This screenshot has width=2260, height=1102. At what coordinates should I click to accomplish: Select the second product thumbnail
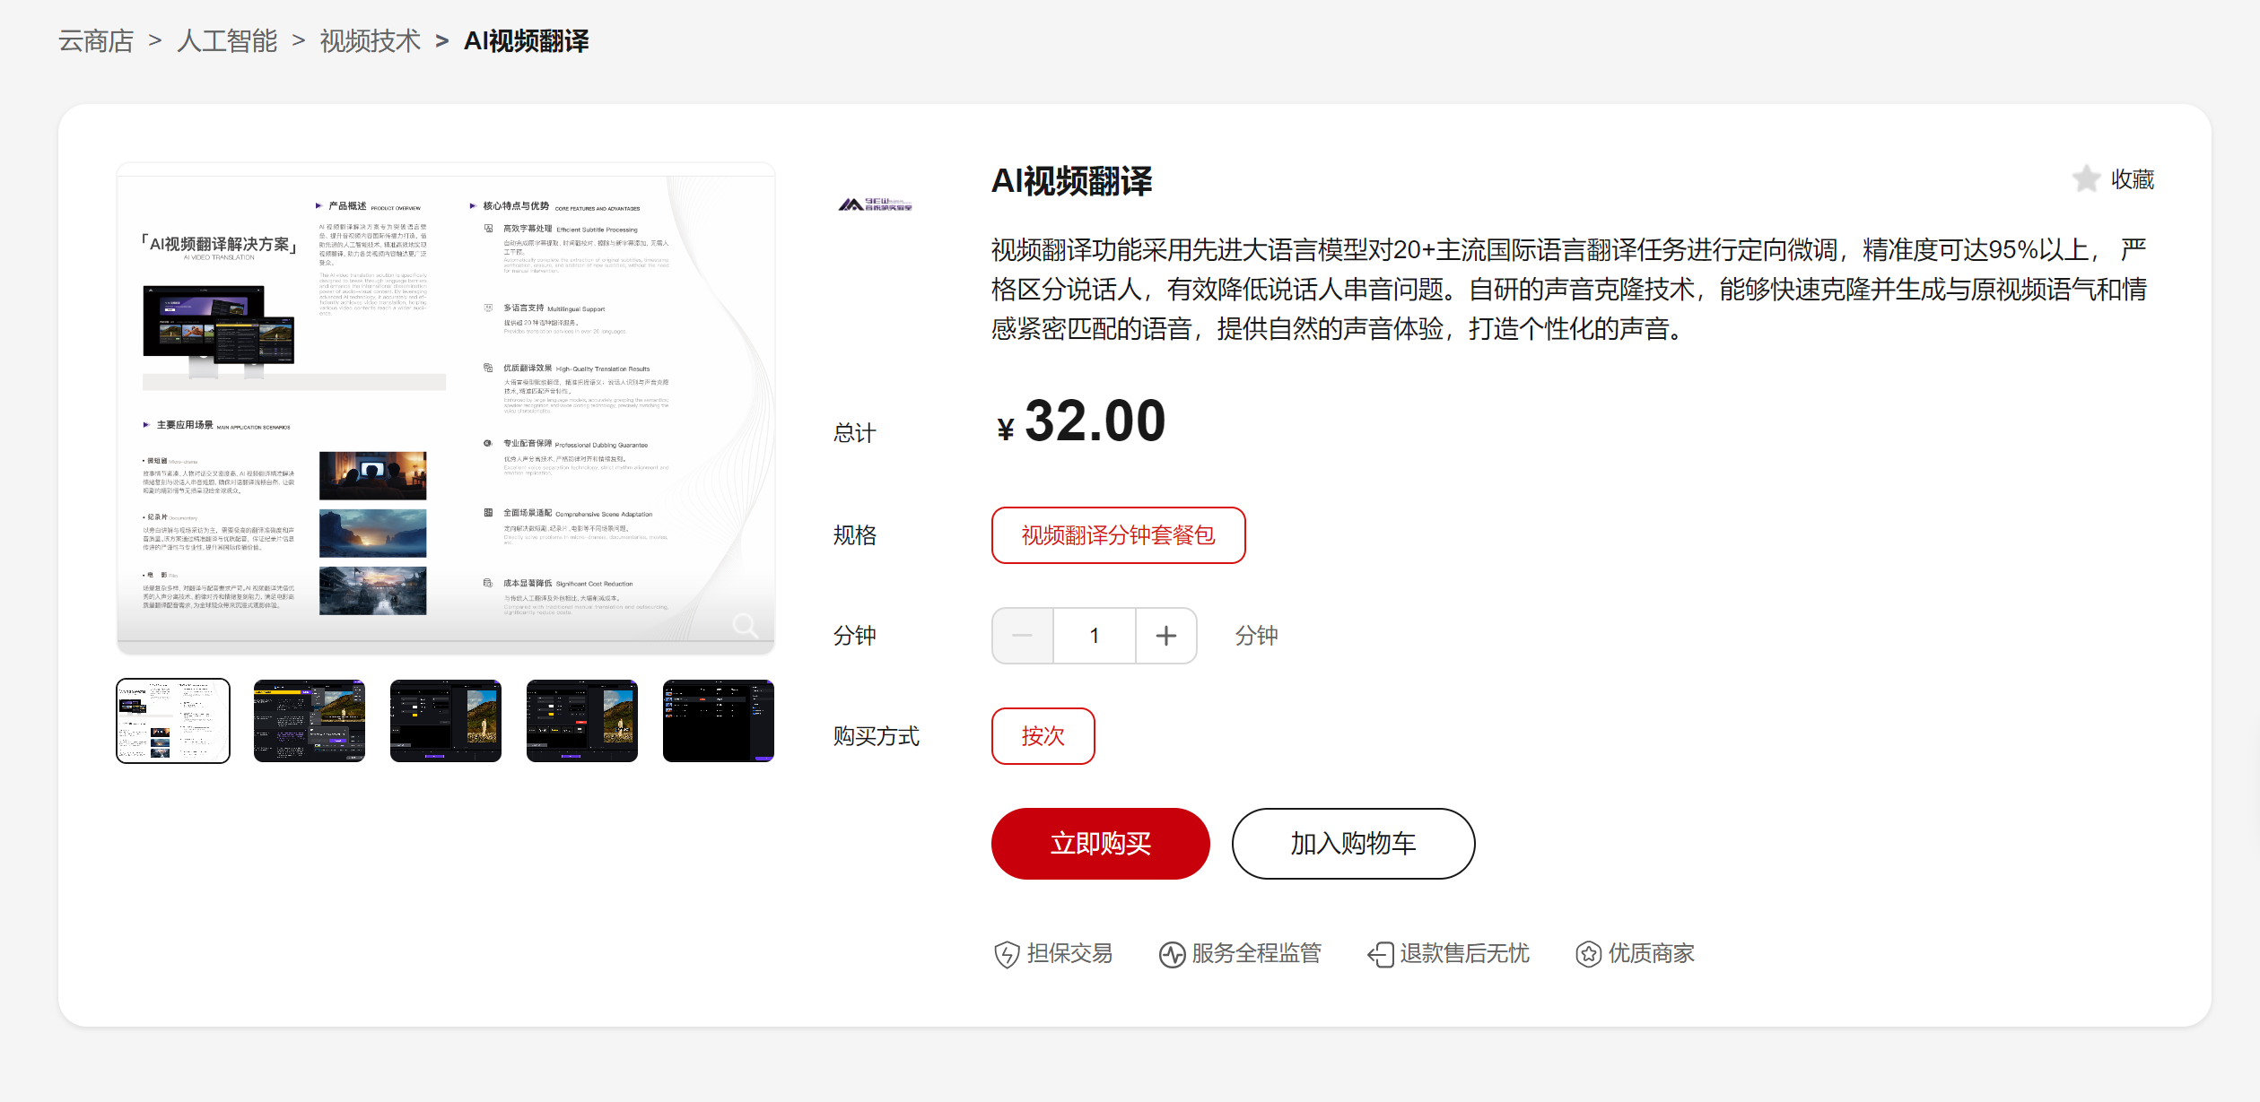point(309,721)
